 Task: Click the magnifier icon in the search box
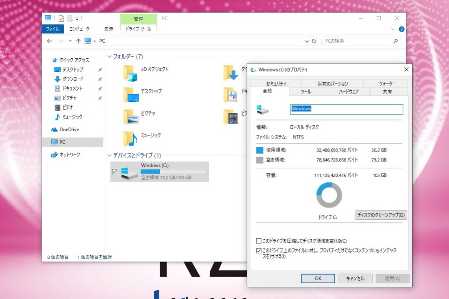395,41
